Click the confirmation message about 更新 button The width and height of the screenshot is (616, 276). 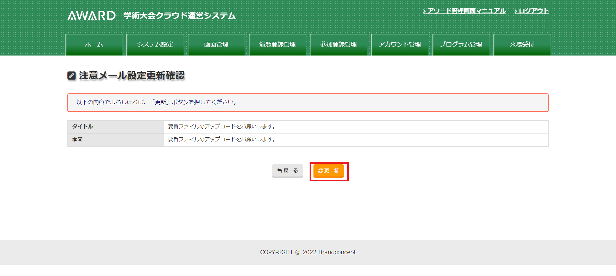[x=308, y=103]
